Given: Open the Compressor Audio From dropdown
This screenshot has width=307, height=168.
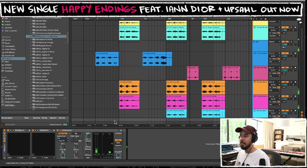Looking at the screenshot, I should pos(63,138).
